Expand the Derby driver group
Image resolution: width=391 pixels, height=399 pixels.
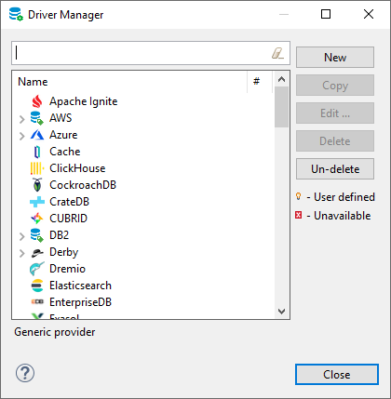21,253
